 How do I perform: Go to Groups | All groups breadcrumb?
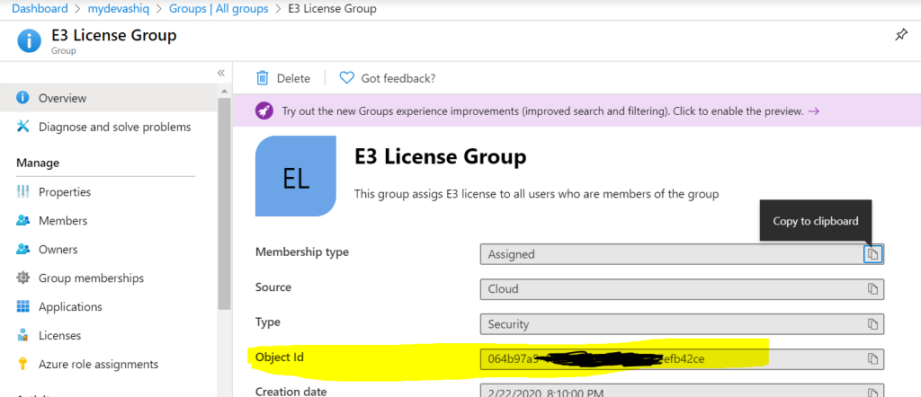(219, 9)
